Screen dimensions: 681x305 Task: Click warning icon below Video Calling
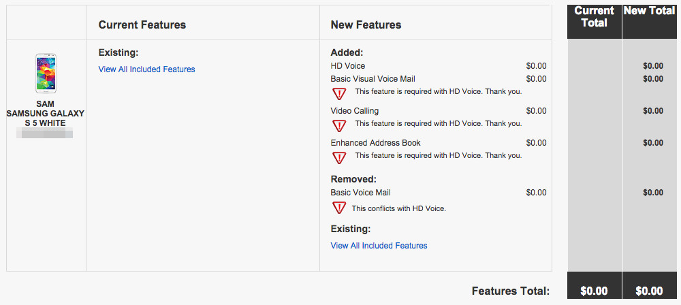(x=338, y=125)
